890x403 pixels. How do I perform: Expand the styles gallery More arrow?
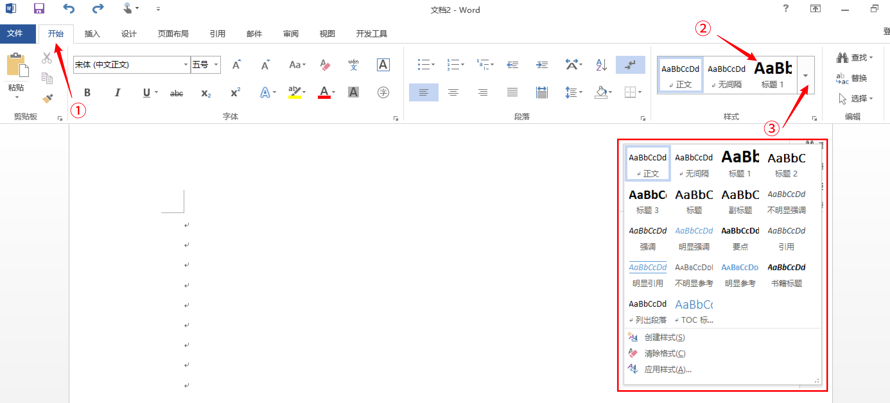[x=805, y=76]
